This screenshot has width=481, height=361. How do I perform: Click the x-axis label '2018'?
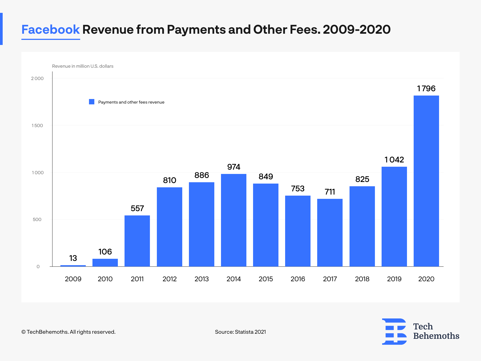362,279
